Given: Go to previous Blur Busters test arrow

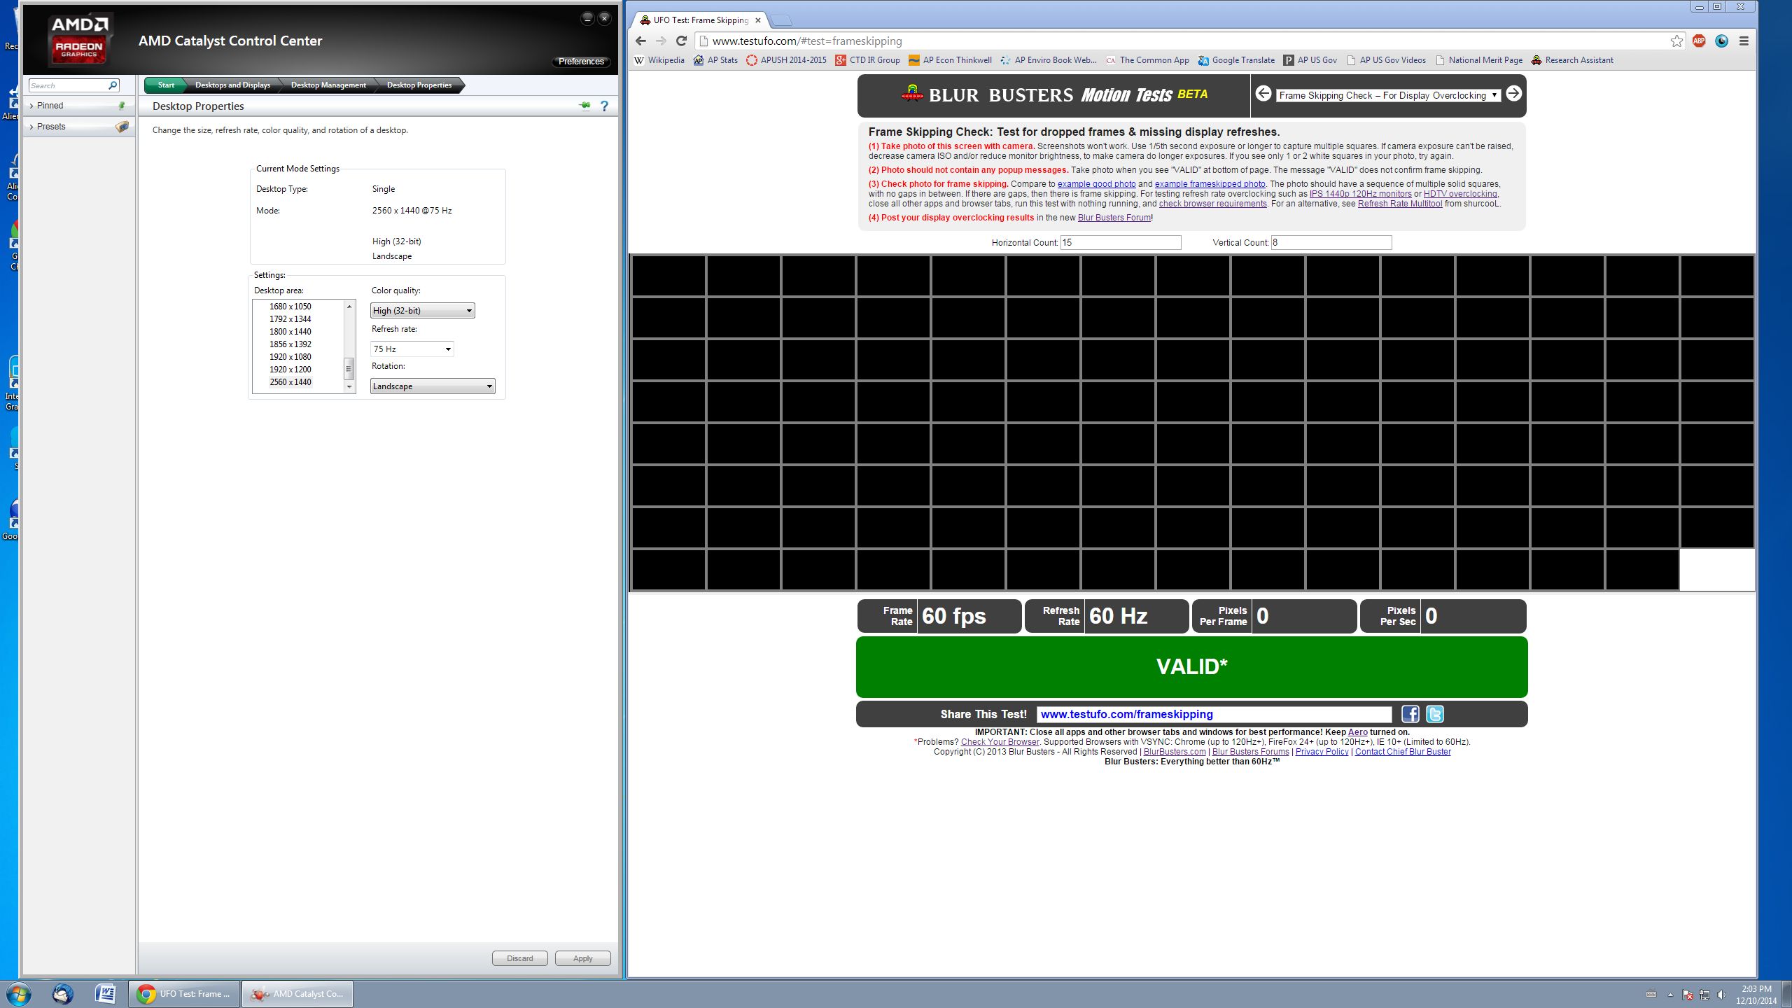Looking at the screenshot, I should point(1263,94).
